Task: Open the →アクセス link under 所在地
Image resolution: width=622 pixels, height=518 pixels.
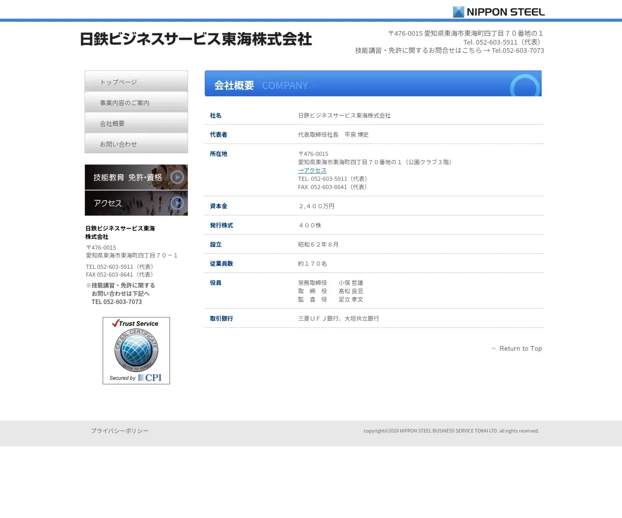Action: pos(312,170)
